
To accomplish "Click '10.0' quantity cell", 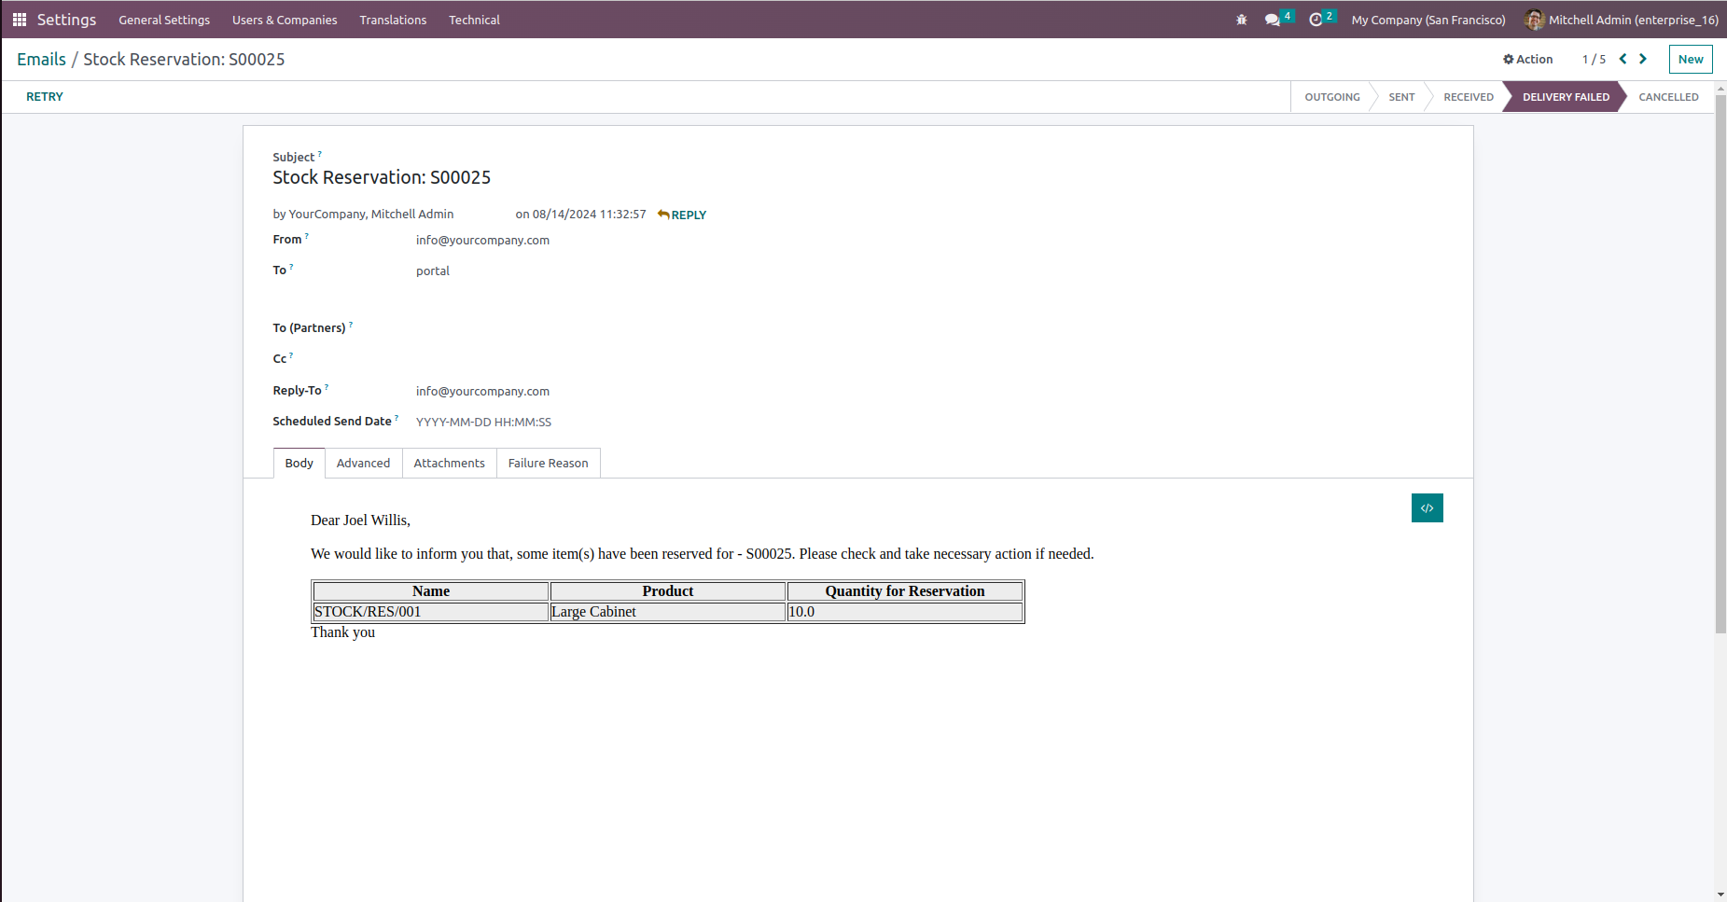I will [905, 612].
